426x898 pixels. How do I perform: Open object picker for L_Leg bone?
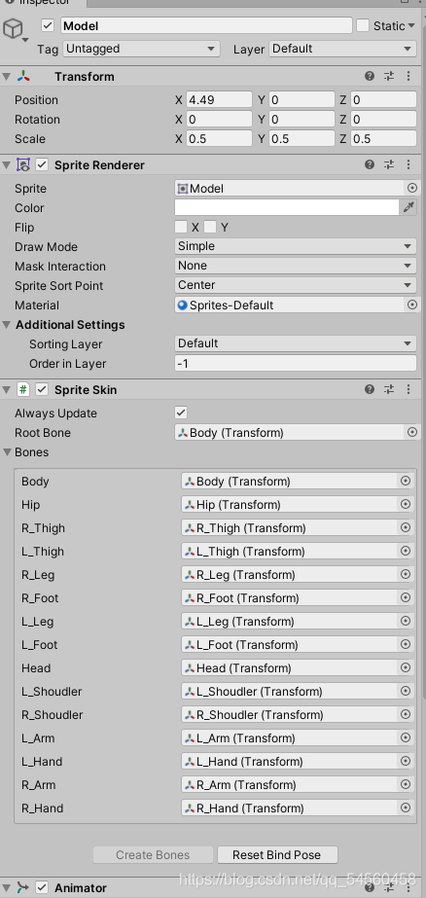pyautogui.click(x=406, y=621)
